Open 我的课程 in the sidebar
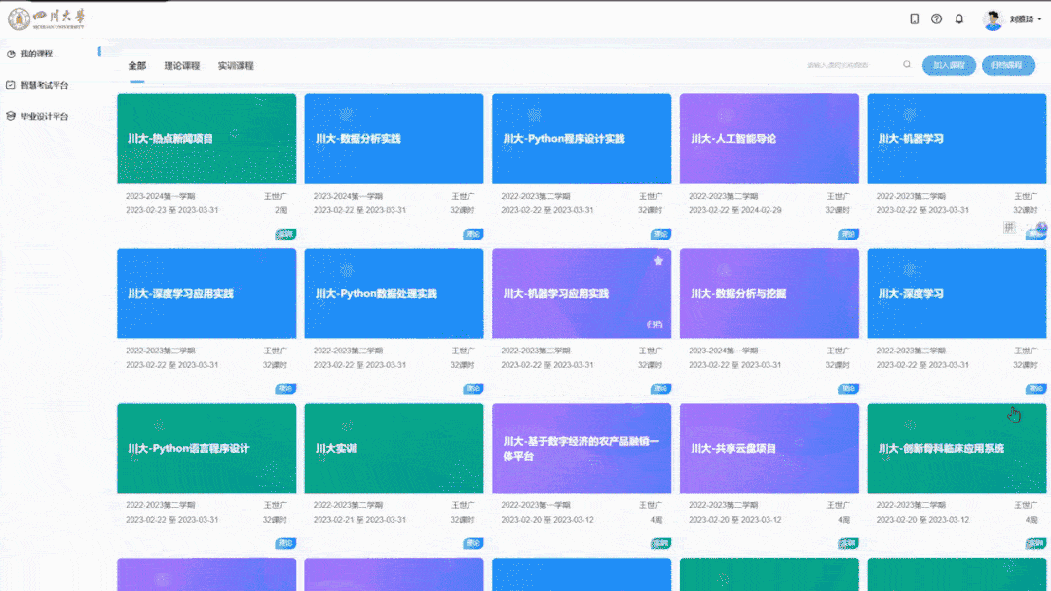Screen dimensions: 1051x591 coord(36,54)
